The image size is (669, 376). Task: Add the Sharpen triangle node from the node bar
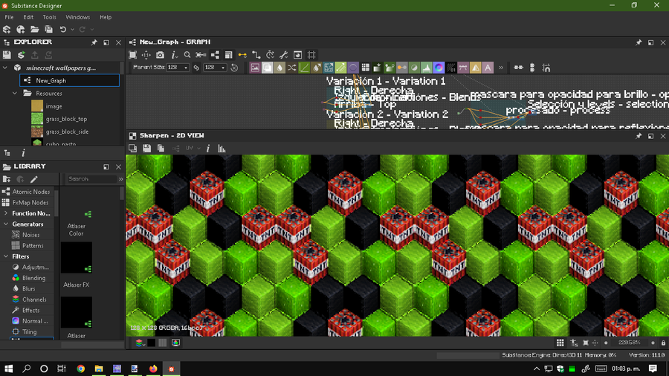[475, 68]
